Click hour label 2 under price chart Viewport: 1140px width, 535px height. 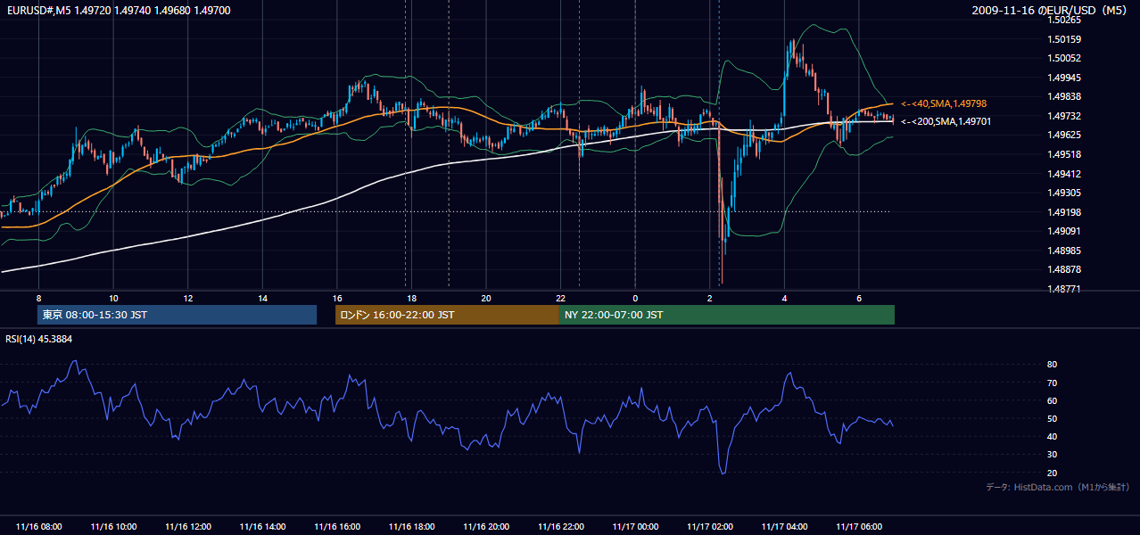(x=709, y=298)
